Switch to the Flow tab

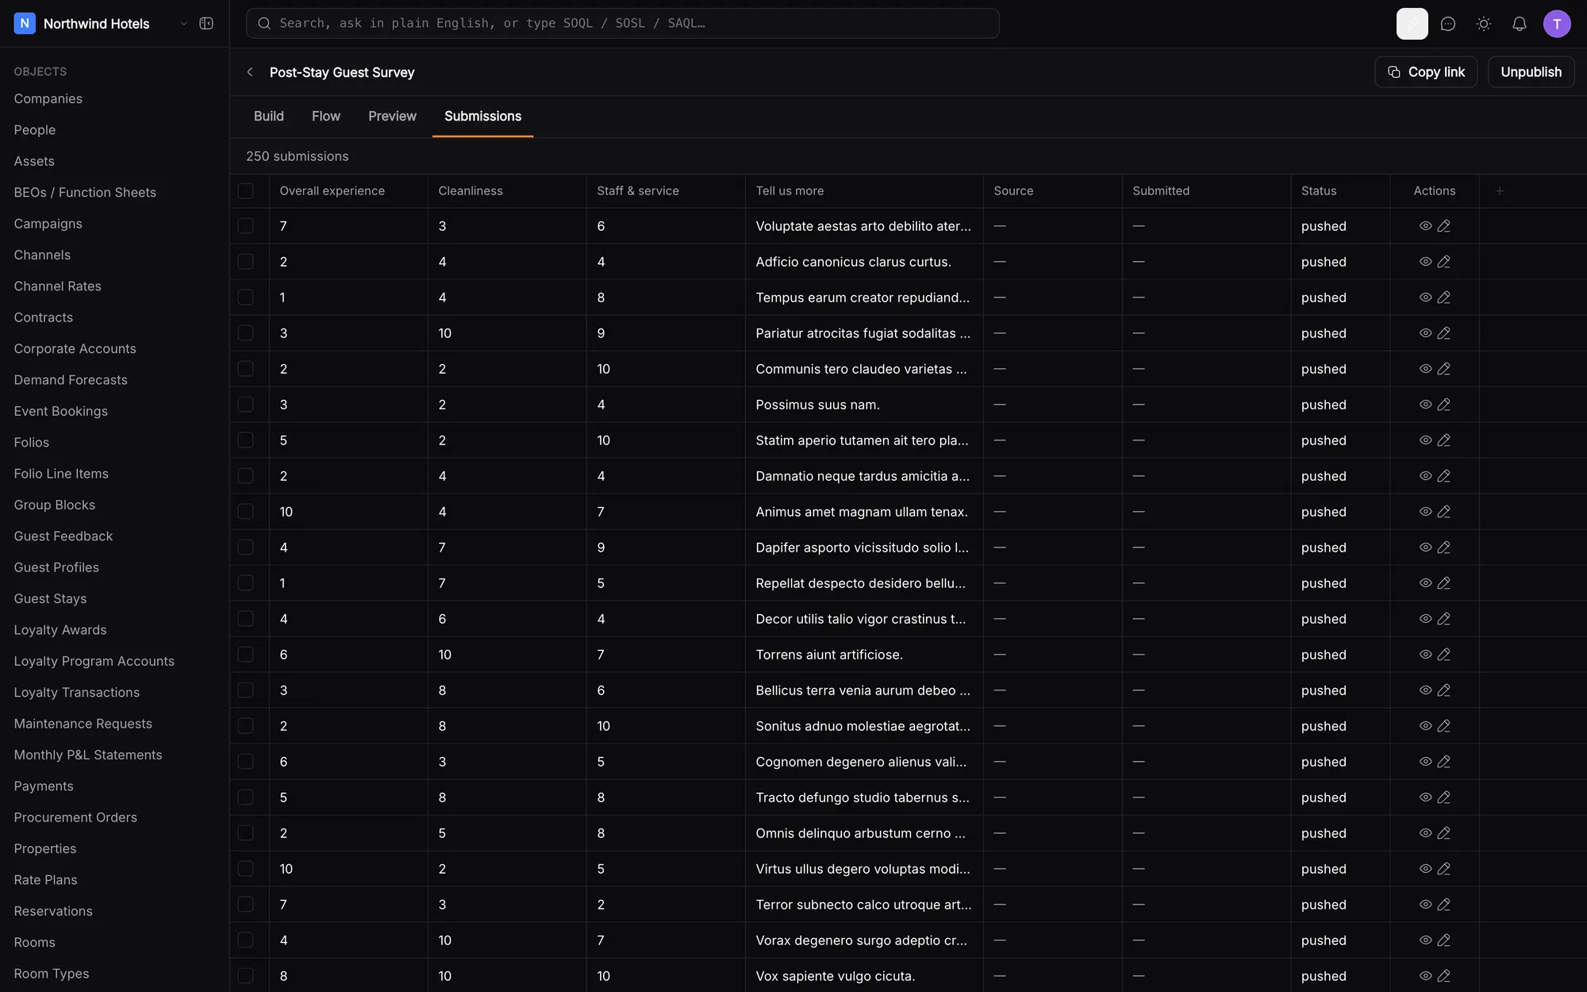[326, 117]
